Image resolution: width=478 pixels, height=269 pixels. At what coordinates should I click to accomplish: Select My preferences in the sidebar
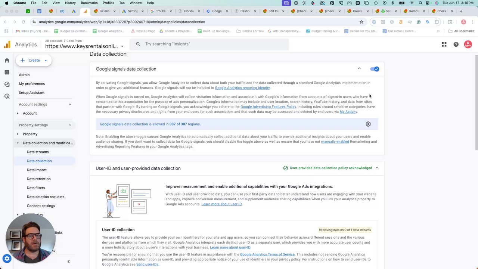pyautogui.click(x=32, y=84)
